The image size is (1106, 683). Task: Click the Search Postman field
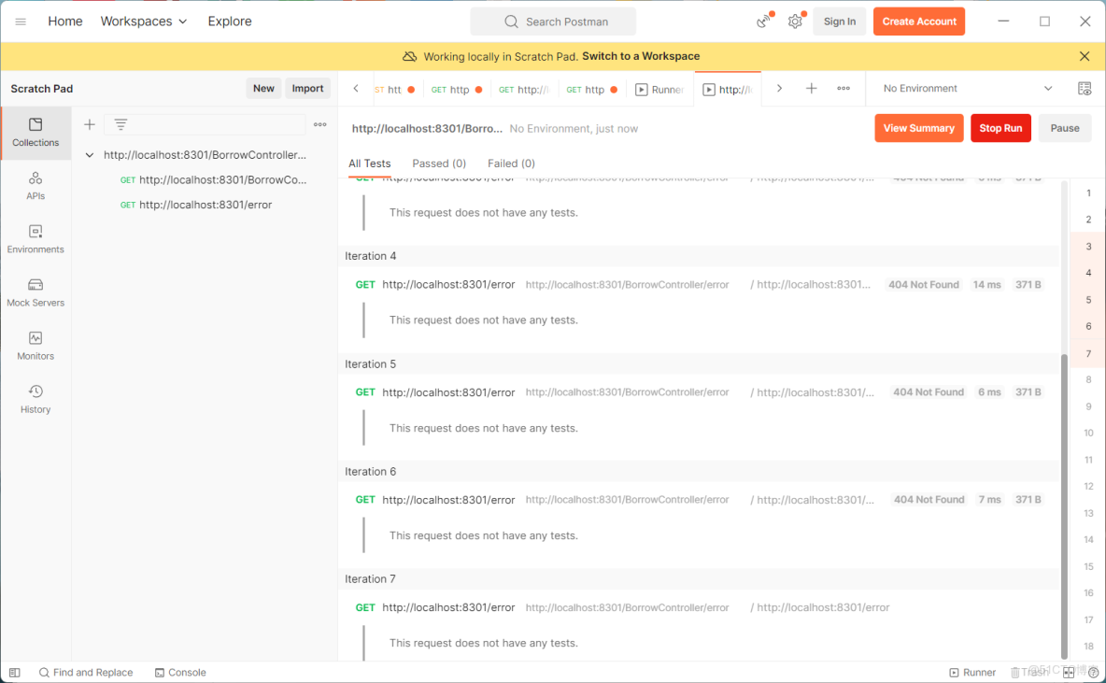pyautogui.click(x=553, y=21)
